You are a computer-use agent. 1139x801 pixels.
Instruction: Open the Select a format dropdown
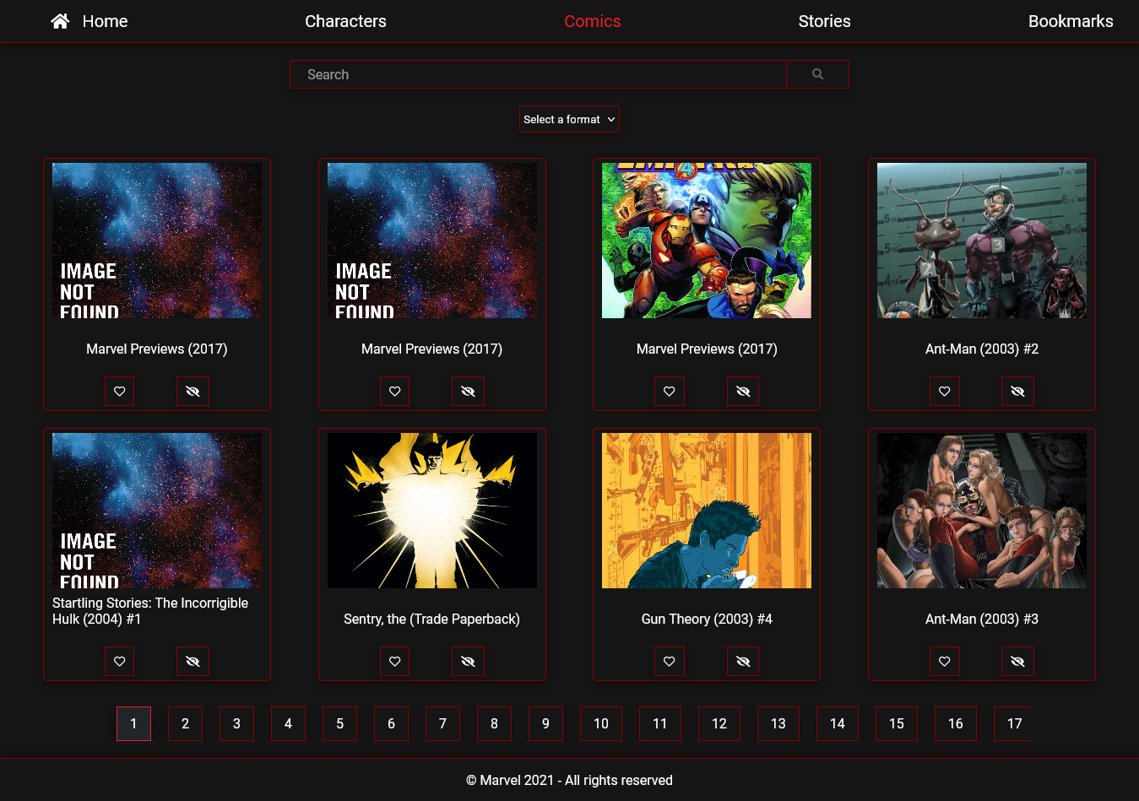[569, 119]
